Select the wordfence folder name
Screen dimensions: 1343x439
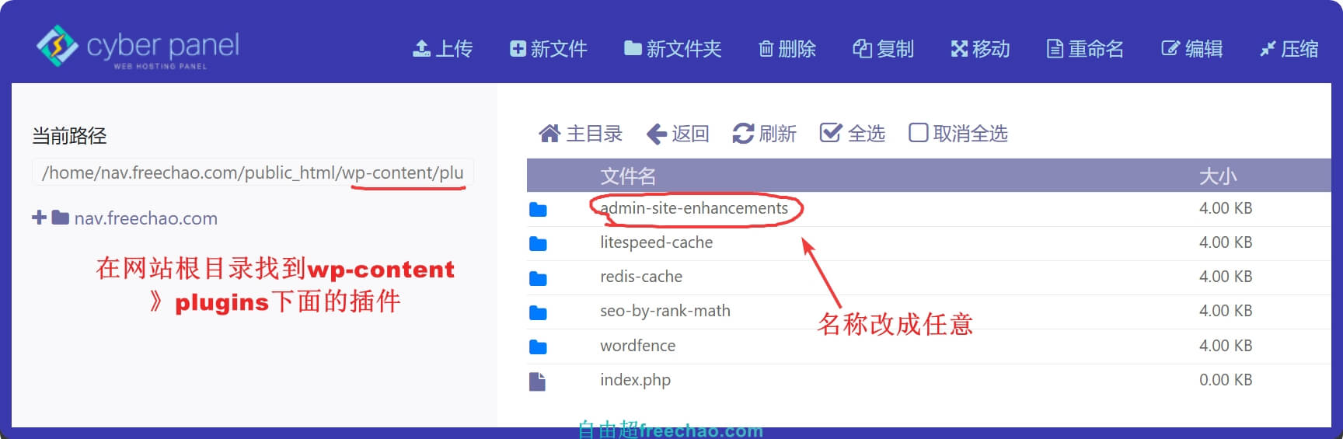pyautogui.click(x=637, y=346)
